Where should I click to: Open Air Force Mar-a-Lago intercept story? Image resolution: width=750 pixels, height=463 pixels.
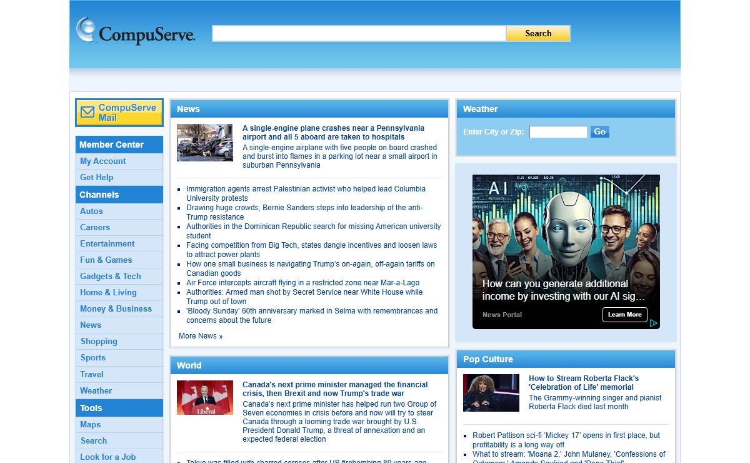point(302,283)
